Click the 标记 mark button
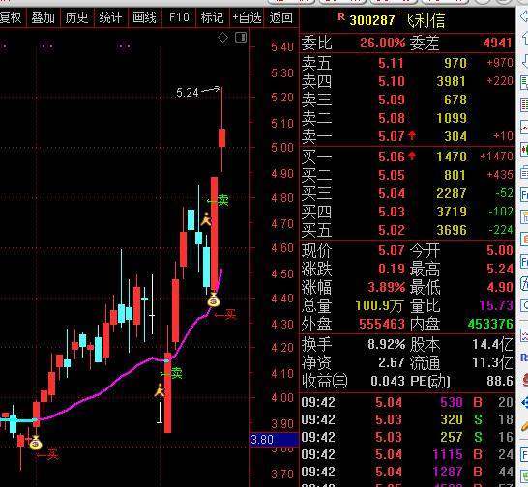Screen dimensions: 528x487 coord(212,17)
